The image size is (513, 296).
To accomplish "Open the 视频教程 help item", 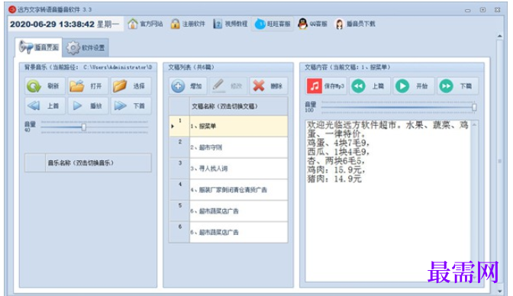I will pyautogui.click(x=231, y=24).
